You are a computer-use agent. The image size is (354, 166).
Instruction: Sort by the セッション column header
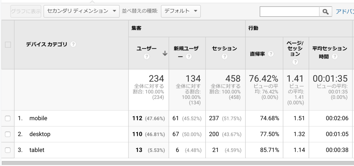[x=224, y=48]
